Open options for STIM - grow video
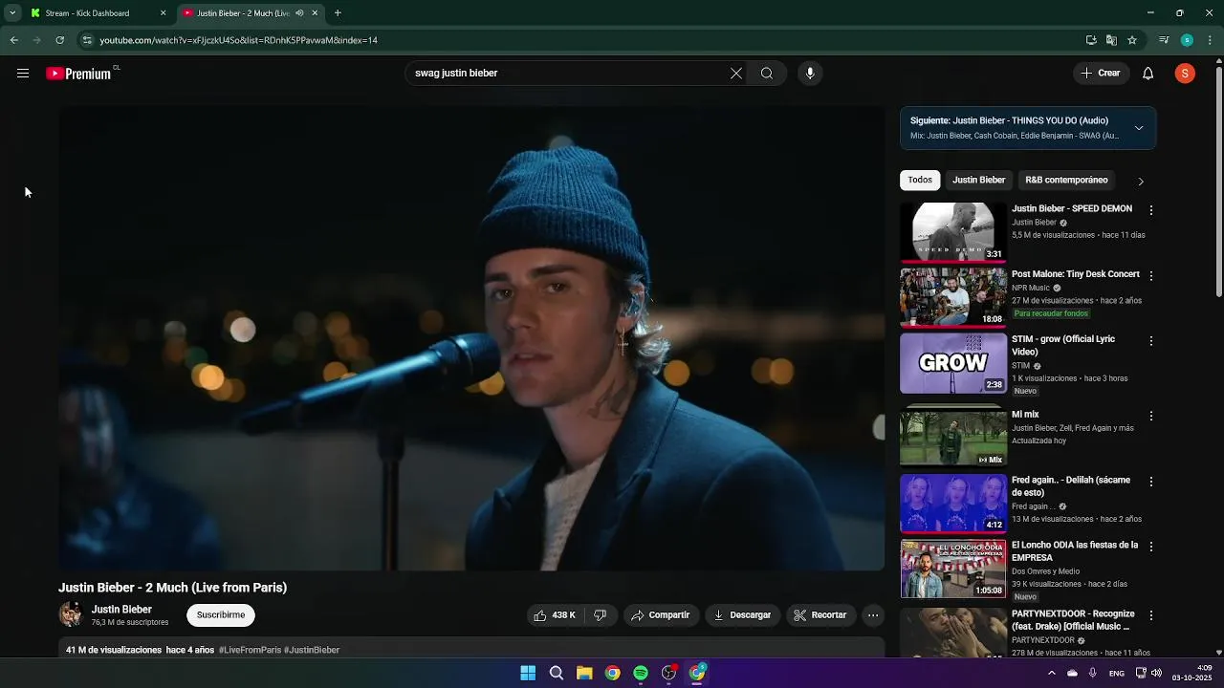 1151,341
